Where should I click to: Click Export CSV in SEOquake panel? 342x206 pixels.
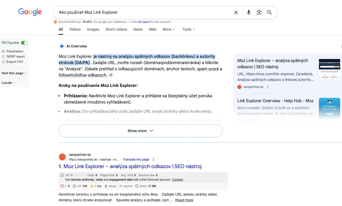(15, 62)
